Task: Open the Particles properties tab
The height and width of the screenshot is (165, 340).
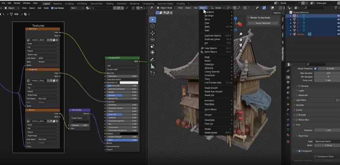Action: (x=288, y=114)
